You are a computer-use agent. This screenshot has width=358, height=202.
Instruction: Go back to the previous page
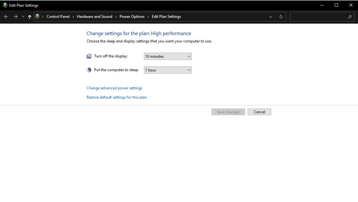tap(6, 17)
